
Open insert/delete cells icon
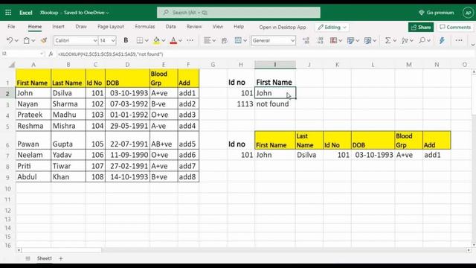point(368,40)
